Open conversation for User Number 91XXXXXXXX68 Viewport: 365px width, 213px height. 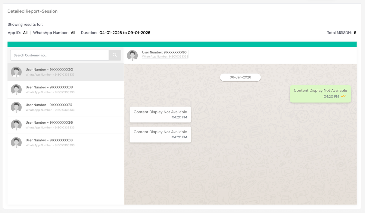coord(66,90)
